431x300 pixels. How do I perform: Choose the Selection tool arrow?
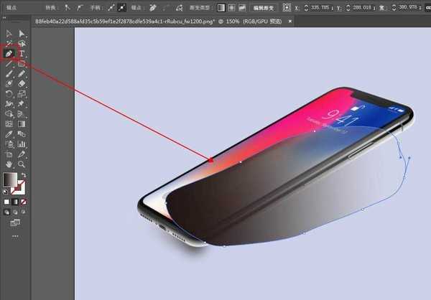(9, 33)
